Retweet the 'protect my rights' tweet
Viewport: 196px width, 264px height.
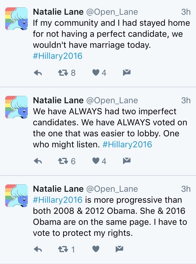63,249
